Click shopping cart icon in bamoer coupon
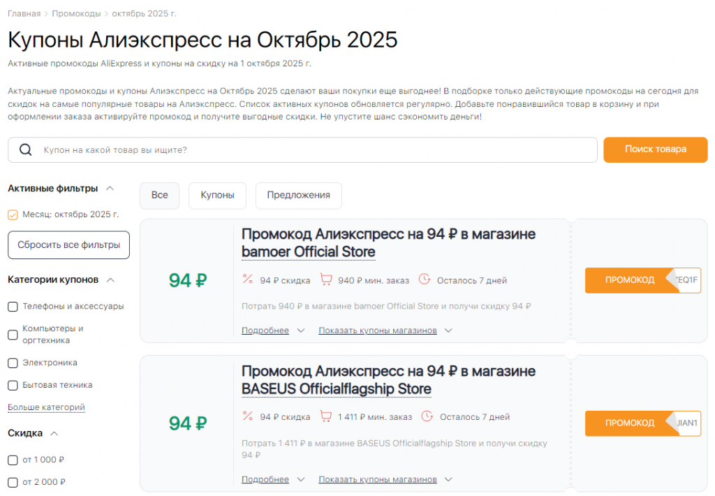The width and height of the screenshot is (715, 496). [x=325, y=279]
